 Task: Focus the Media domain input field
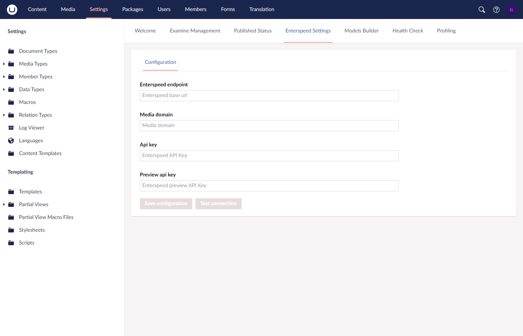click(269, 126)
